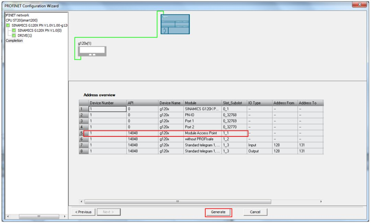
Task: Click the green icon beside SINAMICS G120X PN V1.0(0)
Action: (x=14, y=30)
